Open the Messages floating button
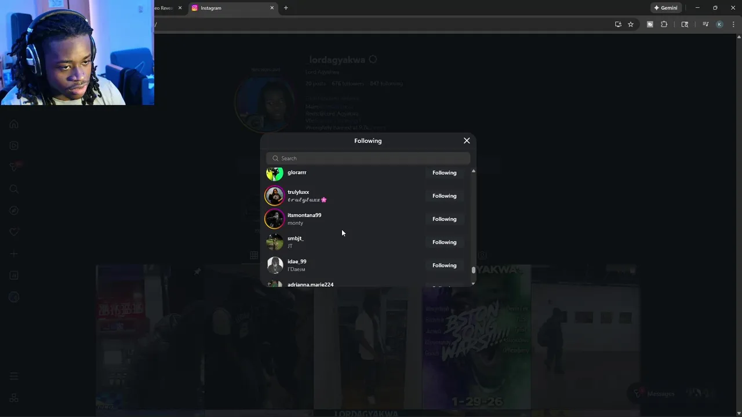742x417 pixels. [x=671, y=394]
